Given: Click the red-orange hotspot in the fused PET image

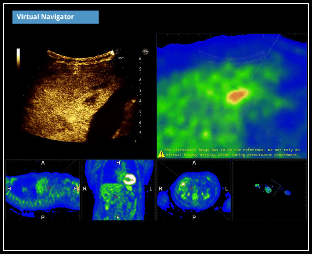Looking at the screenshot, I should [x=238, y=95].
